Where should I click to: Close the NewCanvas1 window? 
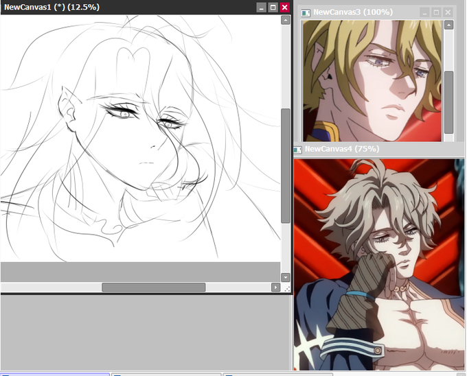click(285, 8)
